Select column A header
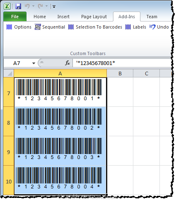The width and height of the screenshot is (176, 200). pyautogui.click(x=60, y=73)
